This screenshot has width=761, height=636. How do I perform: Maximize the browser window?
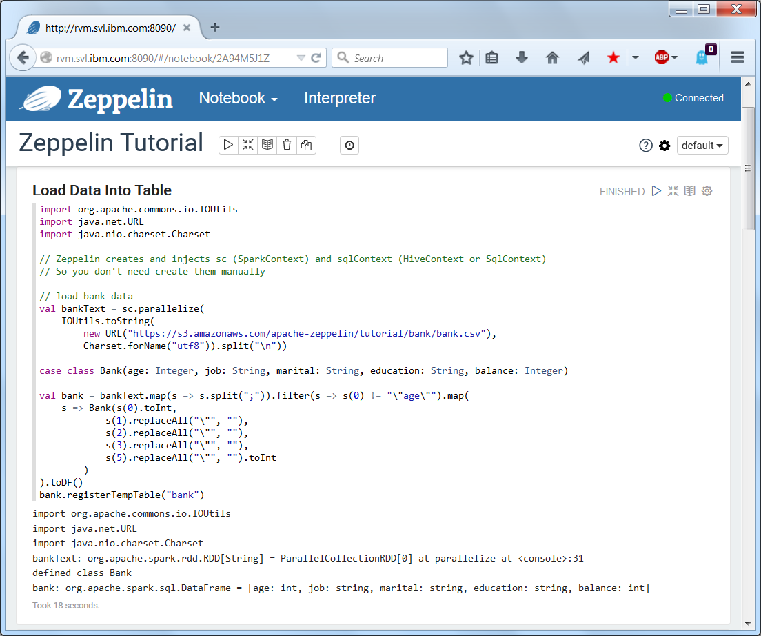tap(704, 9)
